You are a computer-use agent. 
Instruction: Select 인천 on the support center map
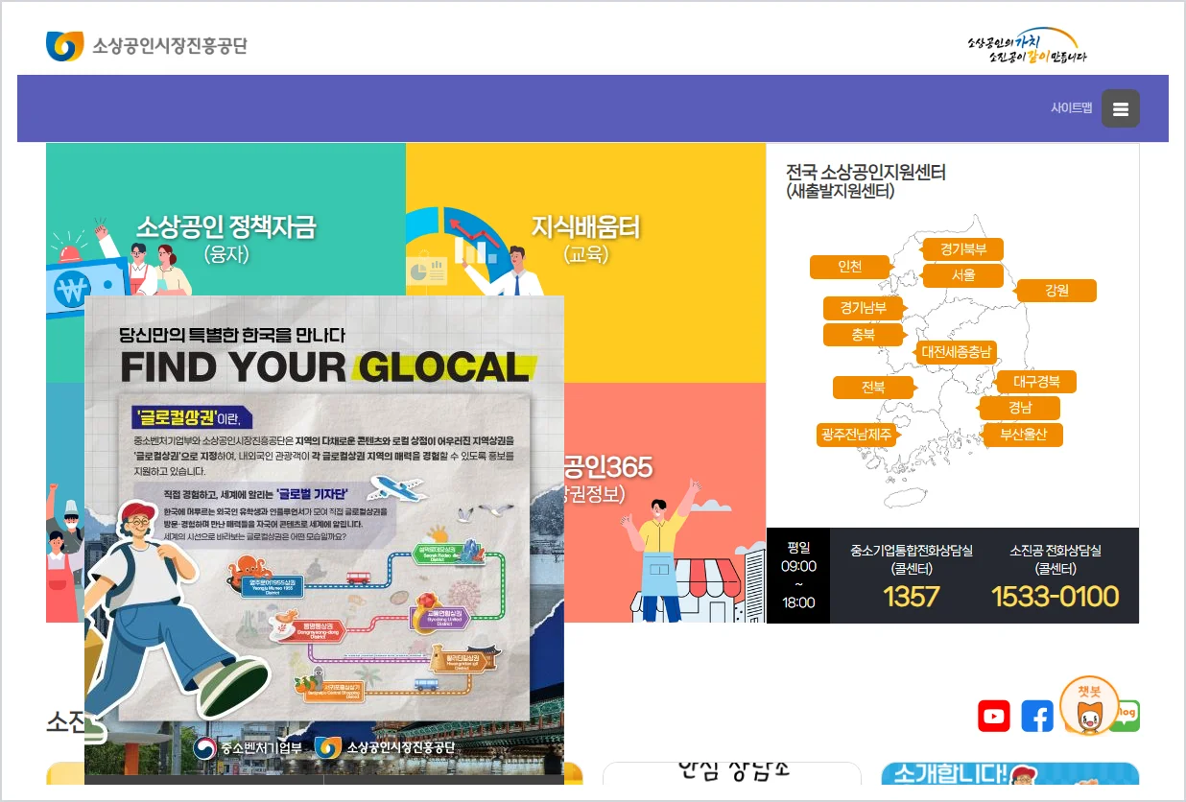coord(850,267)
